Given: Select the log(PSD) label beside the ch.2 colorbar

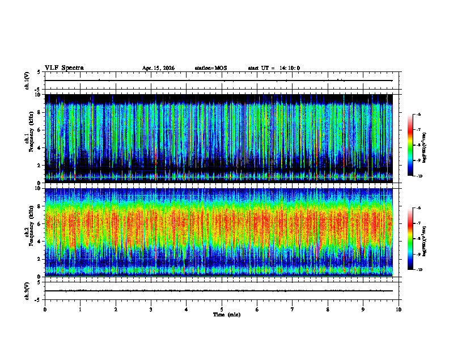Looking at the screenshot, I should (425, 241).
